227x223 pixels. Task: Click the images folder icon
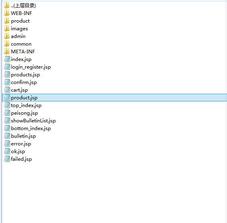[6, 29]
